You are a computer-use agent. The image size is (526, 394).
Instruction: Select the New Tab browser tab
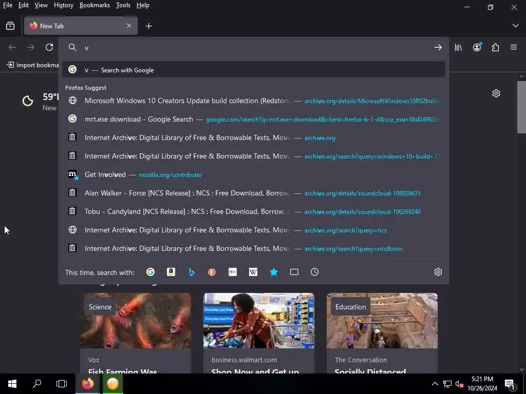coord(81,26)
